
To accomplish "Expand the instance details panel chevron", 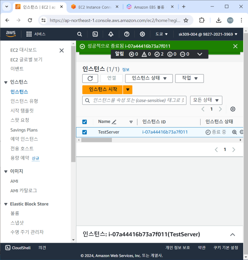I will pos(233,235).
